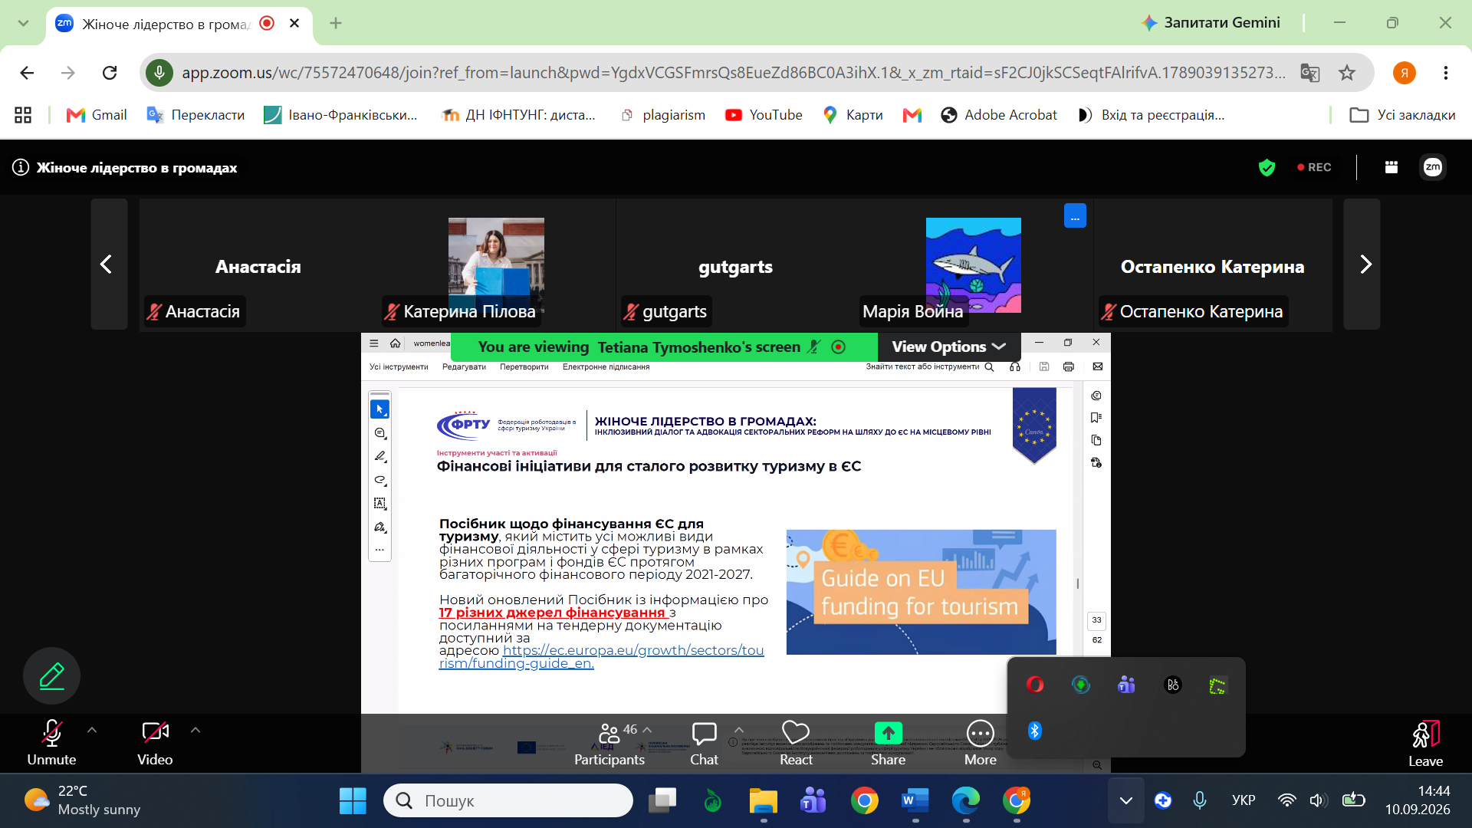
Task: Click the annotate pencil button
Action: pyautogui.click(x=51, y=675)
